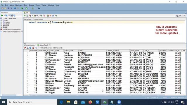
Task: Open the File menu
Action: [x=2, y=5]
